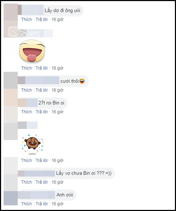Open timestamp of 'Anh ơiiii' comment

point(57,204)
